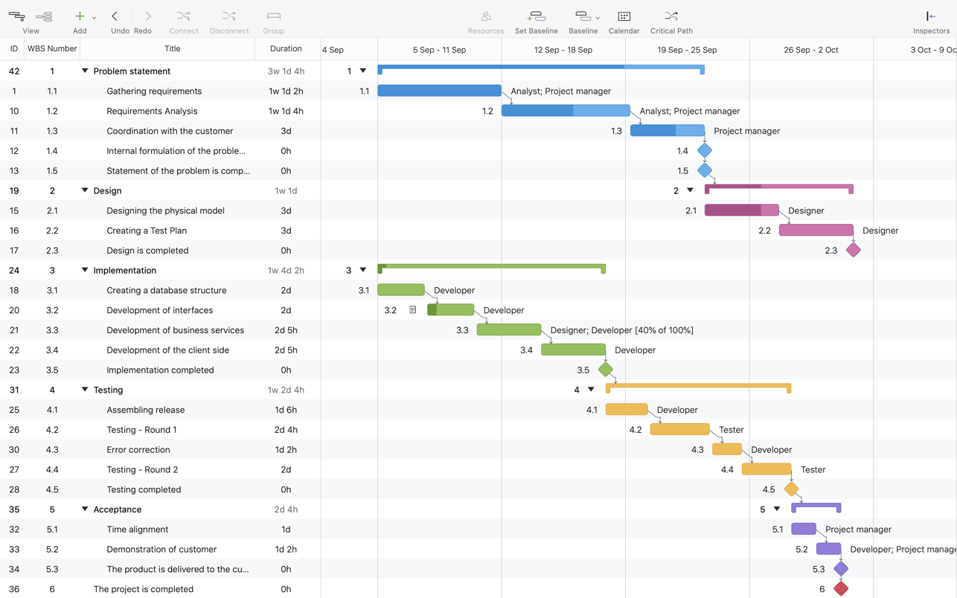The height and width of the screenshot is (598, 957).
Task: Toggle the Critical Path highlight
Action: (x=670, y=16)
